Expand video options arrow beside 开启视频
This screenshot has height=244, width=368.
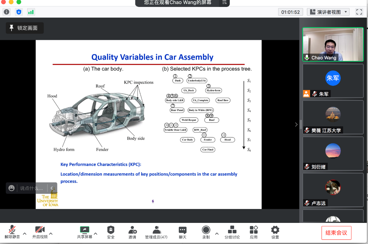pyautogui.click(x=51, y=234)
